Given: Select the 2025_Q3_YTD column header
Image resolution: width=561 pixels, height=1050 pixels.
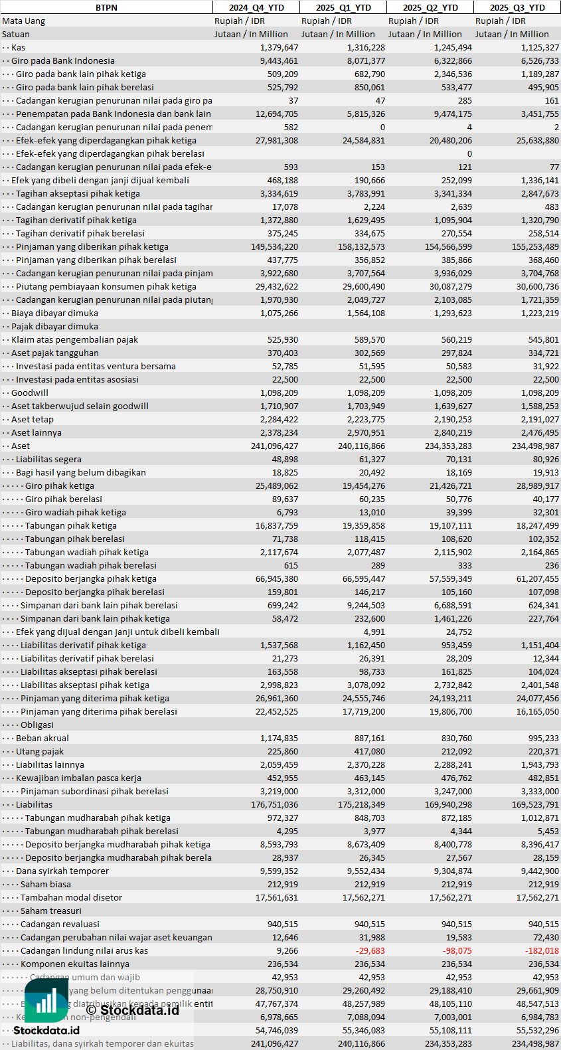Looking at the screenshot, I should [x=517, y=7].
